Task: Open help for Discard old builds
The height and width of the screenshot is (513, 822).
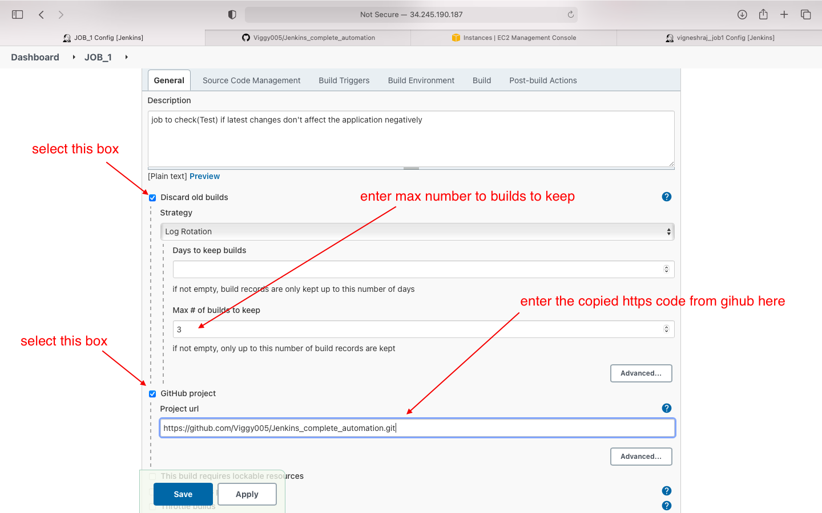Action: pyautogui.click(x=667, y=197)
